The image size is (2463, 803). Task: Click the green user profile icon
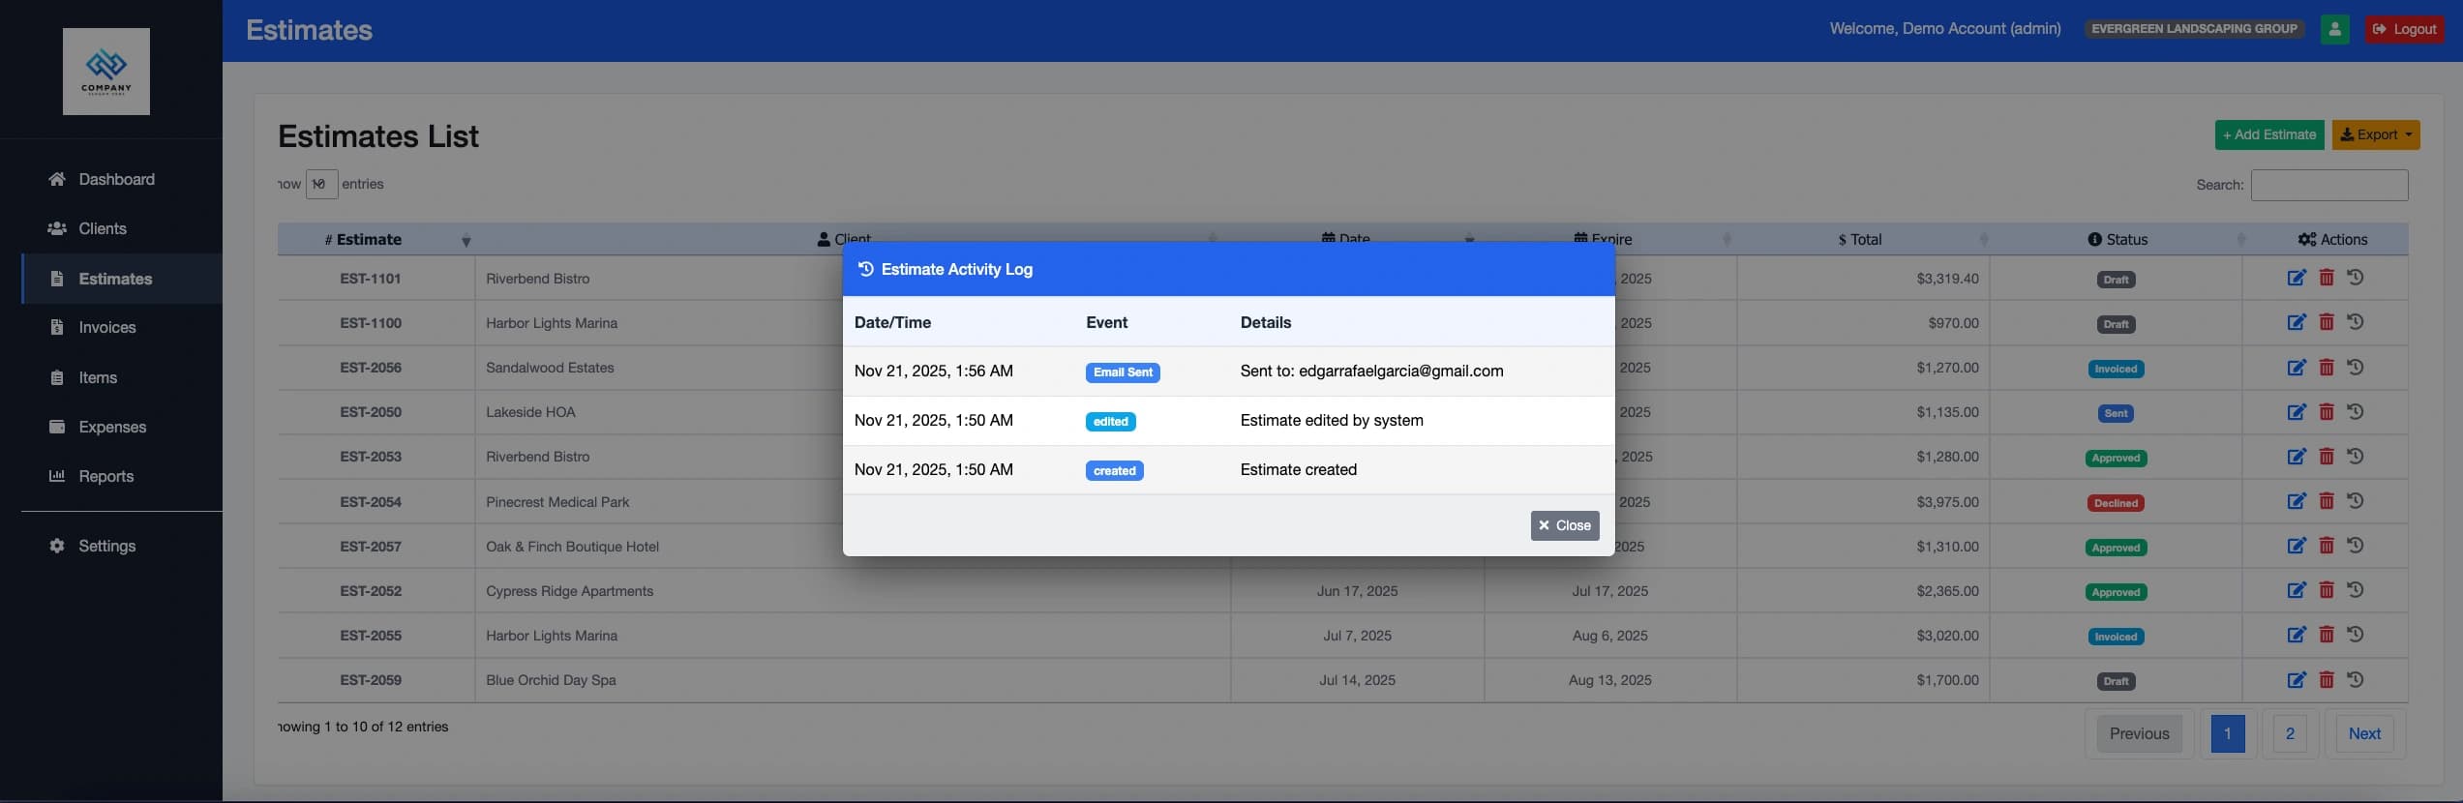(2334, 29)
